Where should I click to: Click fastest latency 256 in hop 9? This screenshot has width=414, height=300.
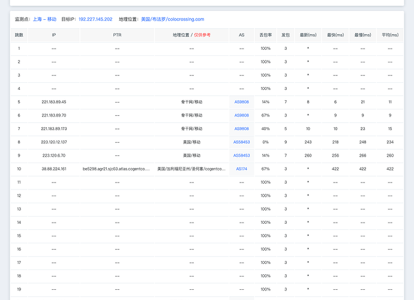coord(335,155)
